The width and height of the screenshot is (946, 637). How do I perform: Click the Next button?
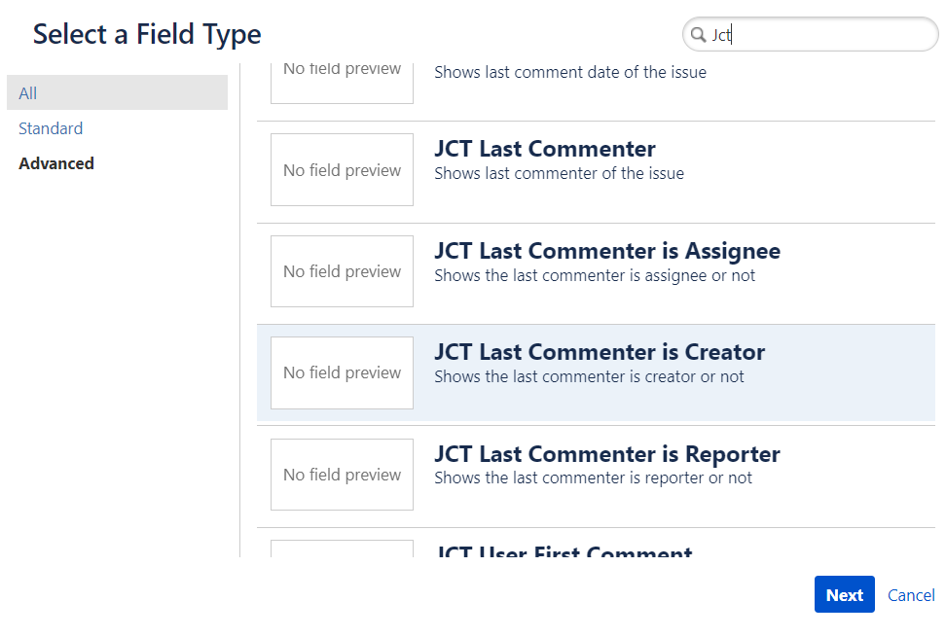[844, 595]
